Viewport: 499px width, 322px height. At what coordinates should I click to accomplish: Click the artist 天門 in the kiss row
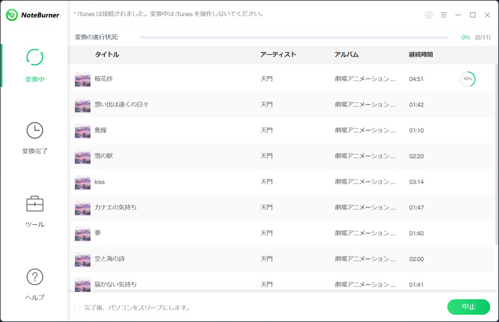267,182
